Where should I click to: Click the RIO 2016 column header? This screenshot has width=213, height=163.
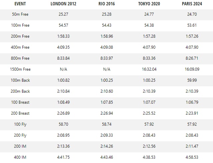107,4
